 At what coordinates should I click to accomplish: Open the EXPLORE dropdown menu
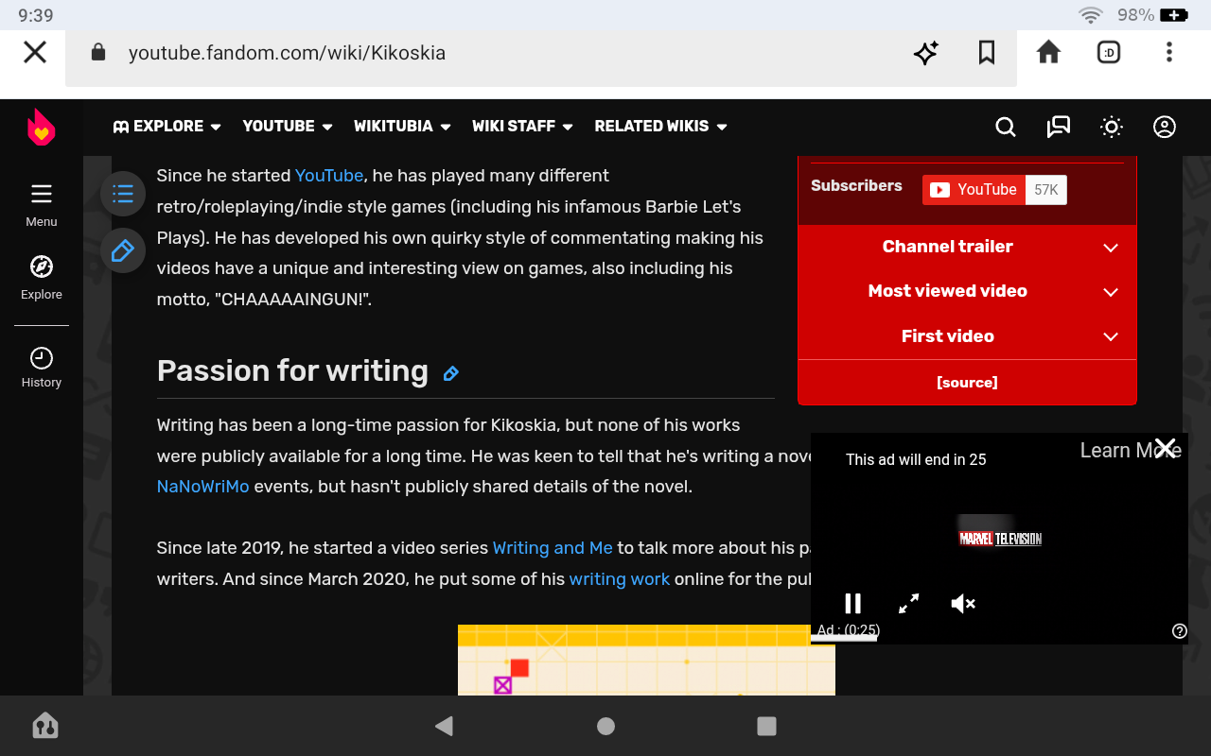167,127
